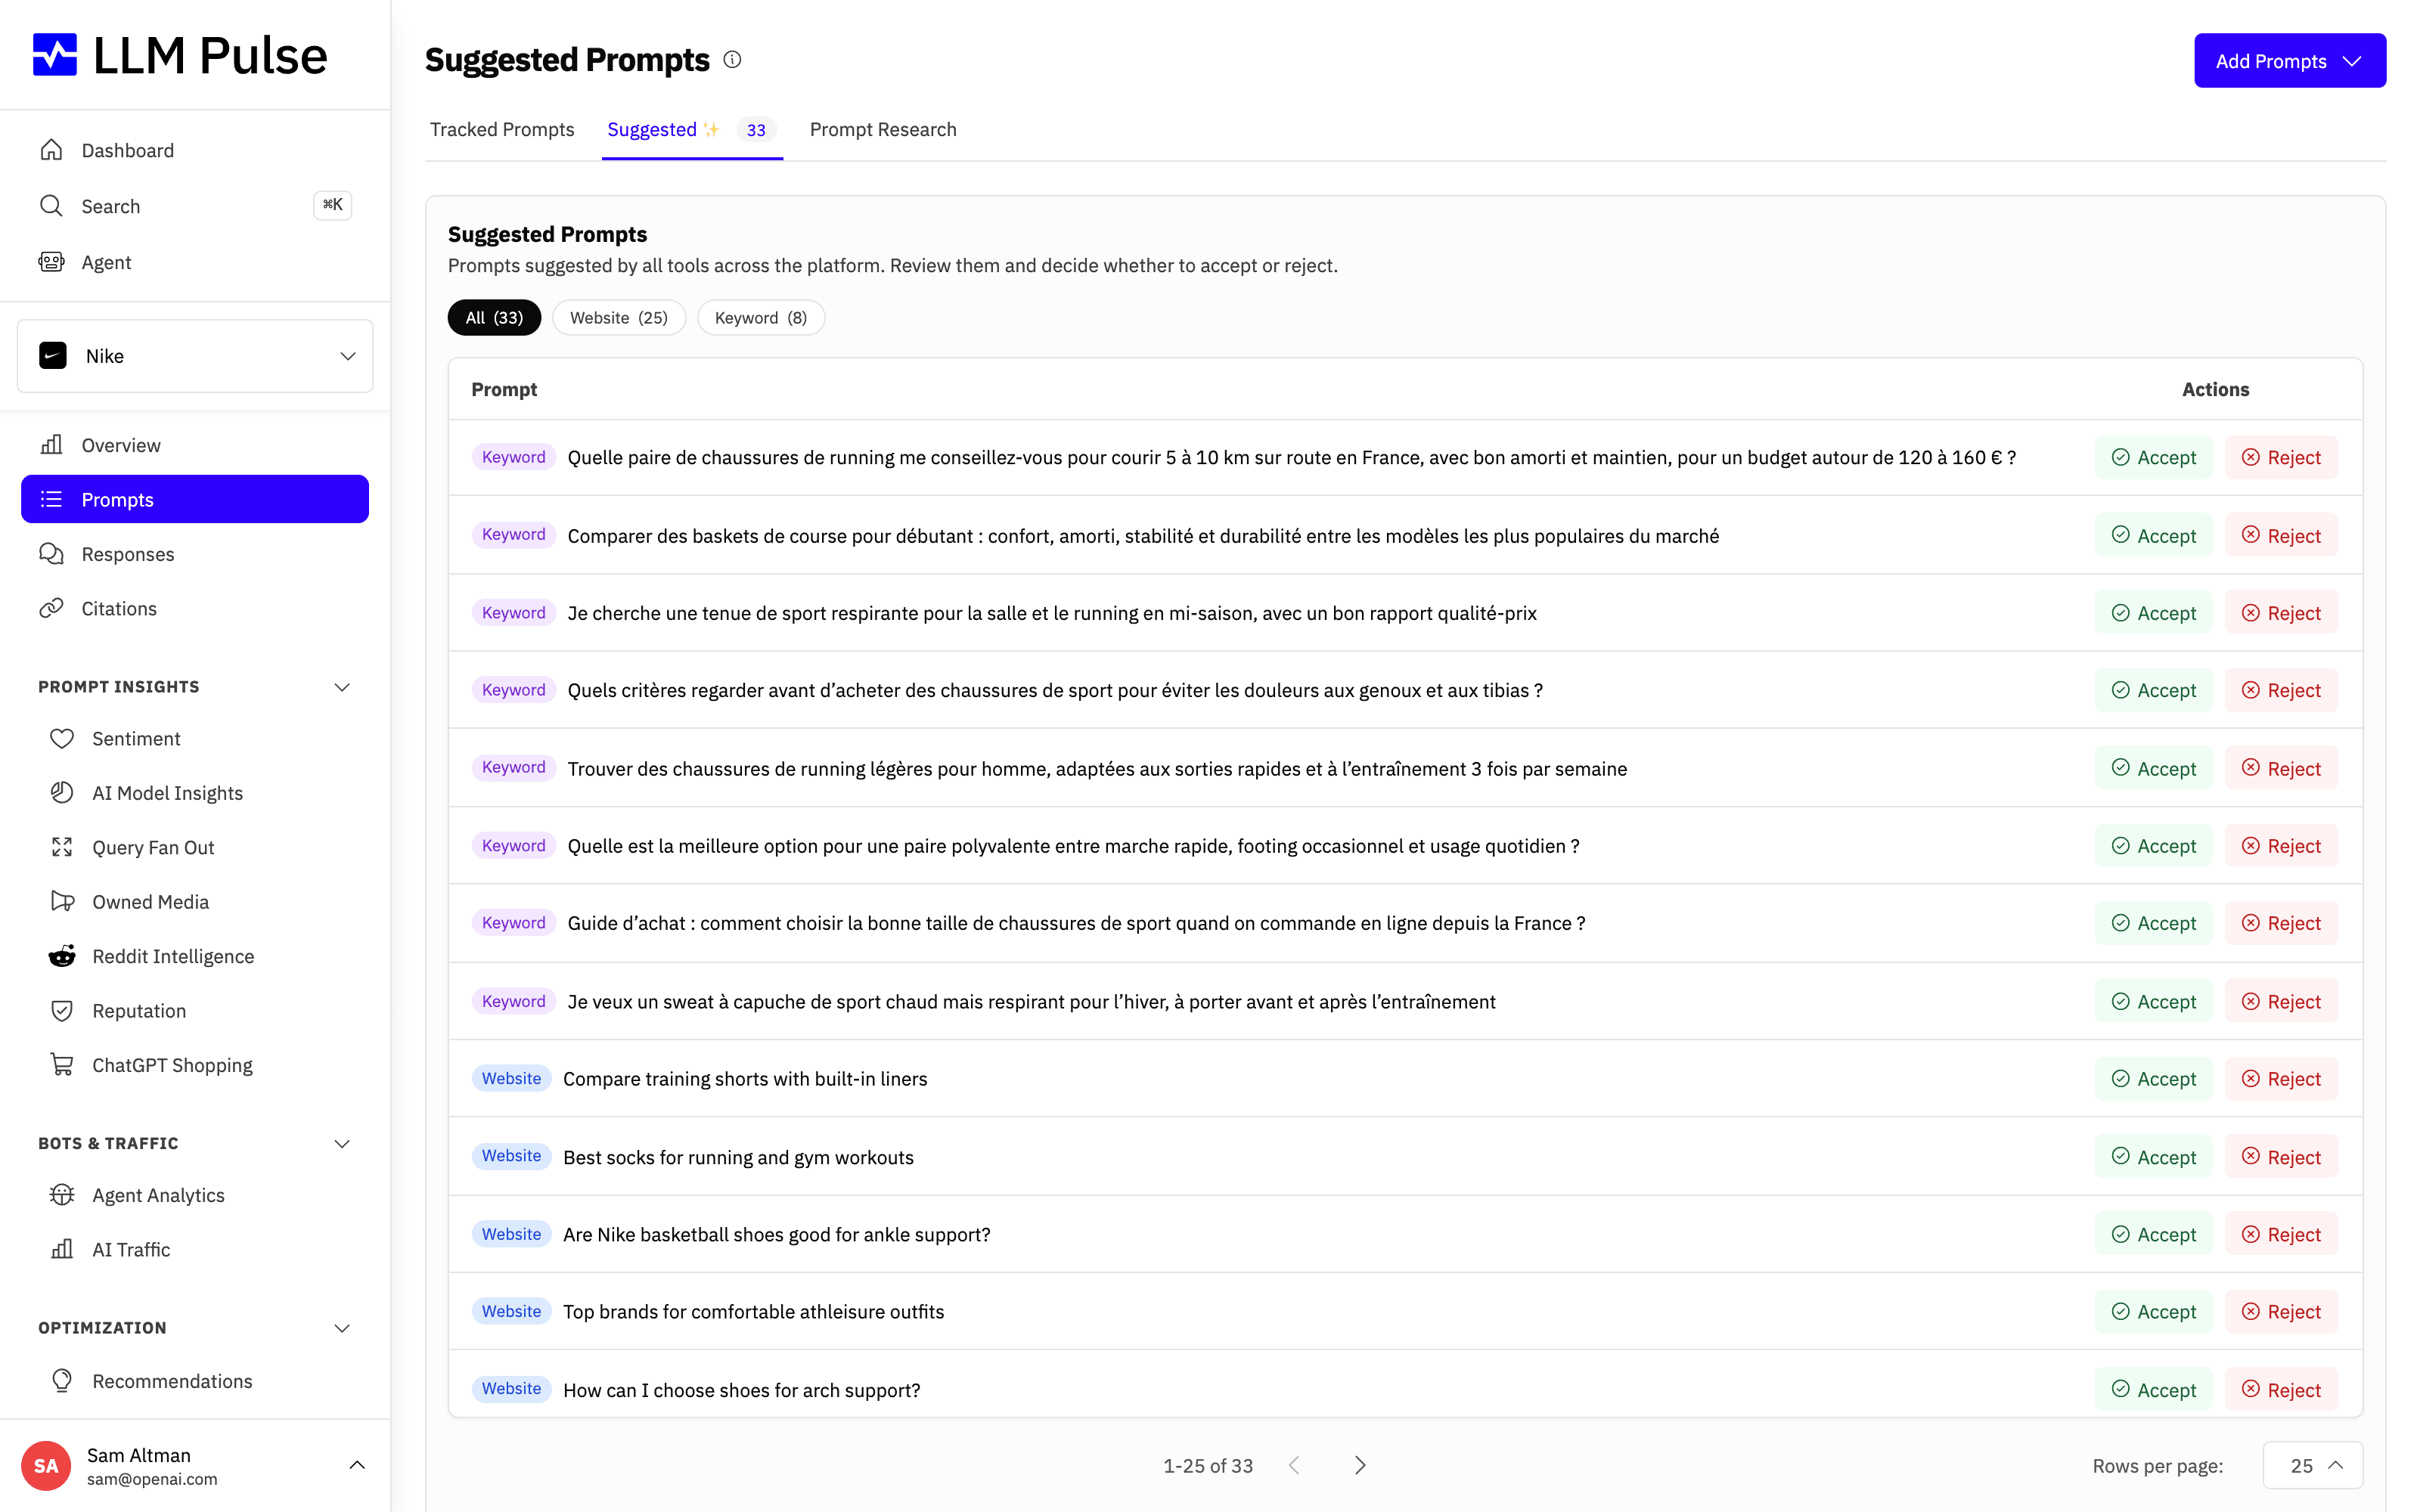Reject 'Quelle est la meilleure option' prompt
Screen dimensions: 2420x1512
coord(2281,846)
